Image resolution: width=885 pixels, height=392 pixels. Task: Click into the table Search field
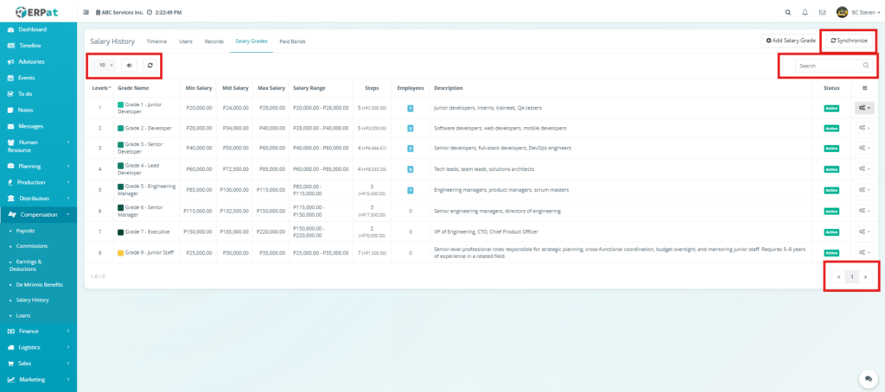pyautogui.click(x=826, y=66)
